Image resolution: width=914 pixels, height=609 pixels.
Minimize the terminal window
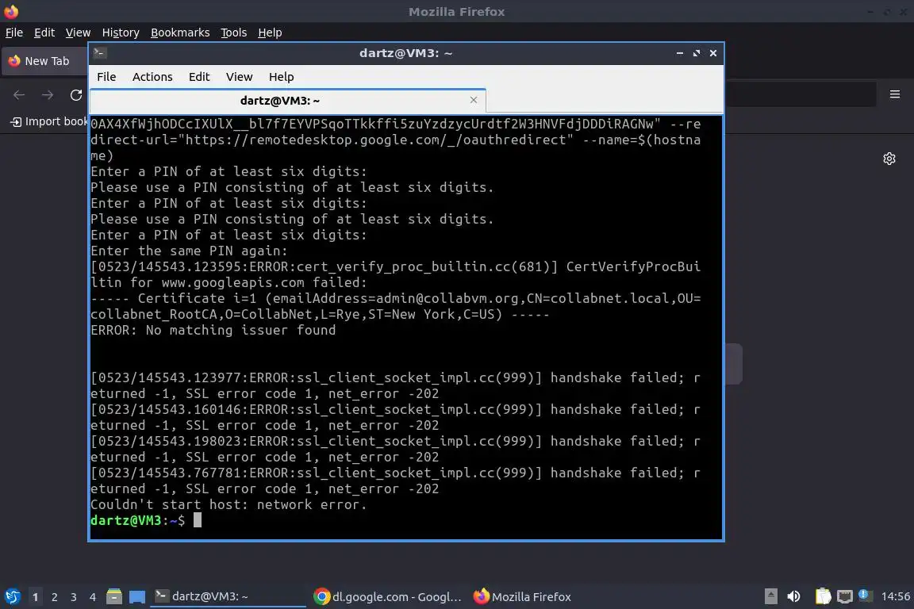[680, 53]
